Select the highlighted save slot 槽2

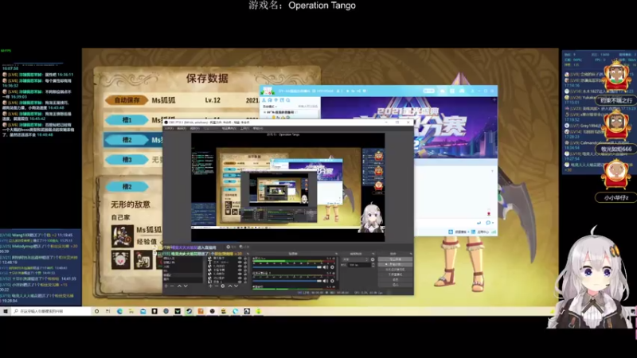pos(127,140)
